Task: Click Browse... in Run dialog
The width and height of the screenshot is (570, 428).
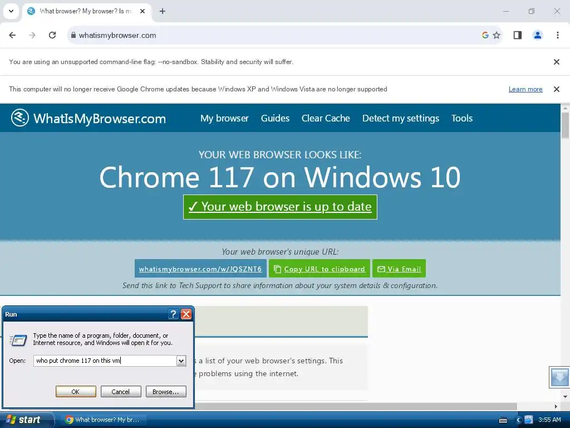Action: [166, 392]
